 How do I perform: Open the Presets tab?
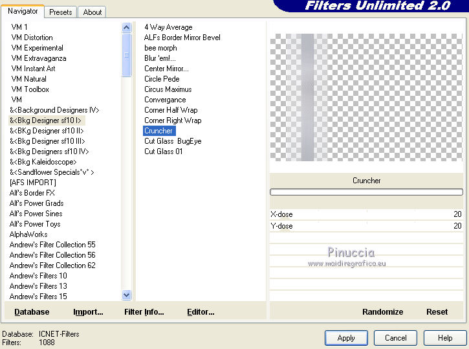[61, 12]
